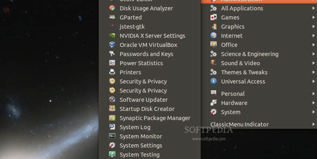Open the ClassicMenu Indicator entry
This screenshot has width=317, height=159.
(x=259, y=124)
